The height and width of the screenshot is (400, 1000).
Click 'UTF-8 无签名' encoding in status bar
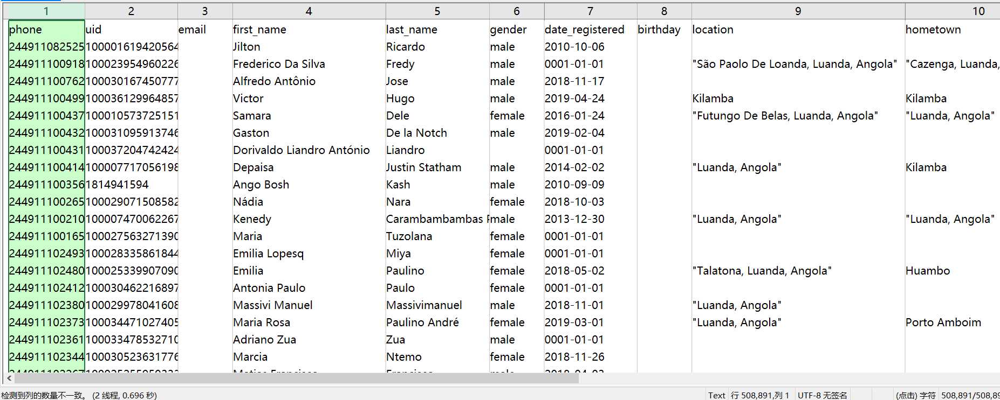tap(823, 395)
